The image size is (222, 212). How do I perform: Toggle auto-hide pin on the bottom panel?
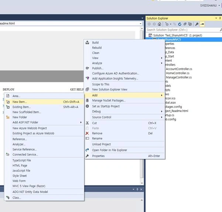tap(137, 189)
